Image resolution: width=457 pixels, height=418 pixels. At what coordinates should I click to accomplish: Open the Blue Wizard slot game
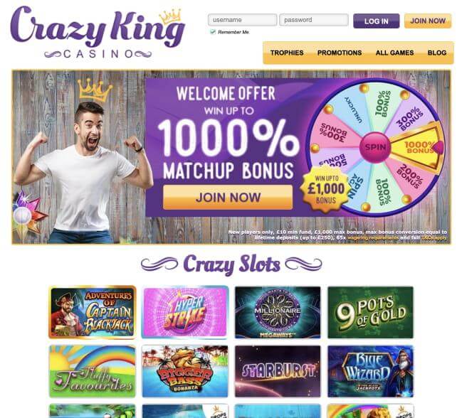[x=370, y=371]
